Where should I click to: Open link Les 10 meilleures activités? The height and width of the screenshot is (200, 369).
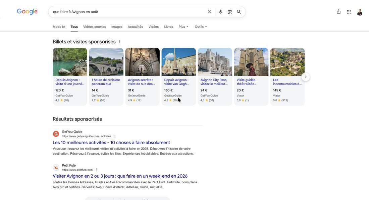click(x=111, y=142)
